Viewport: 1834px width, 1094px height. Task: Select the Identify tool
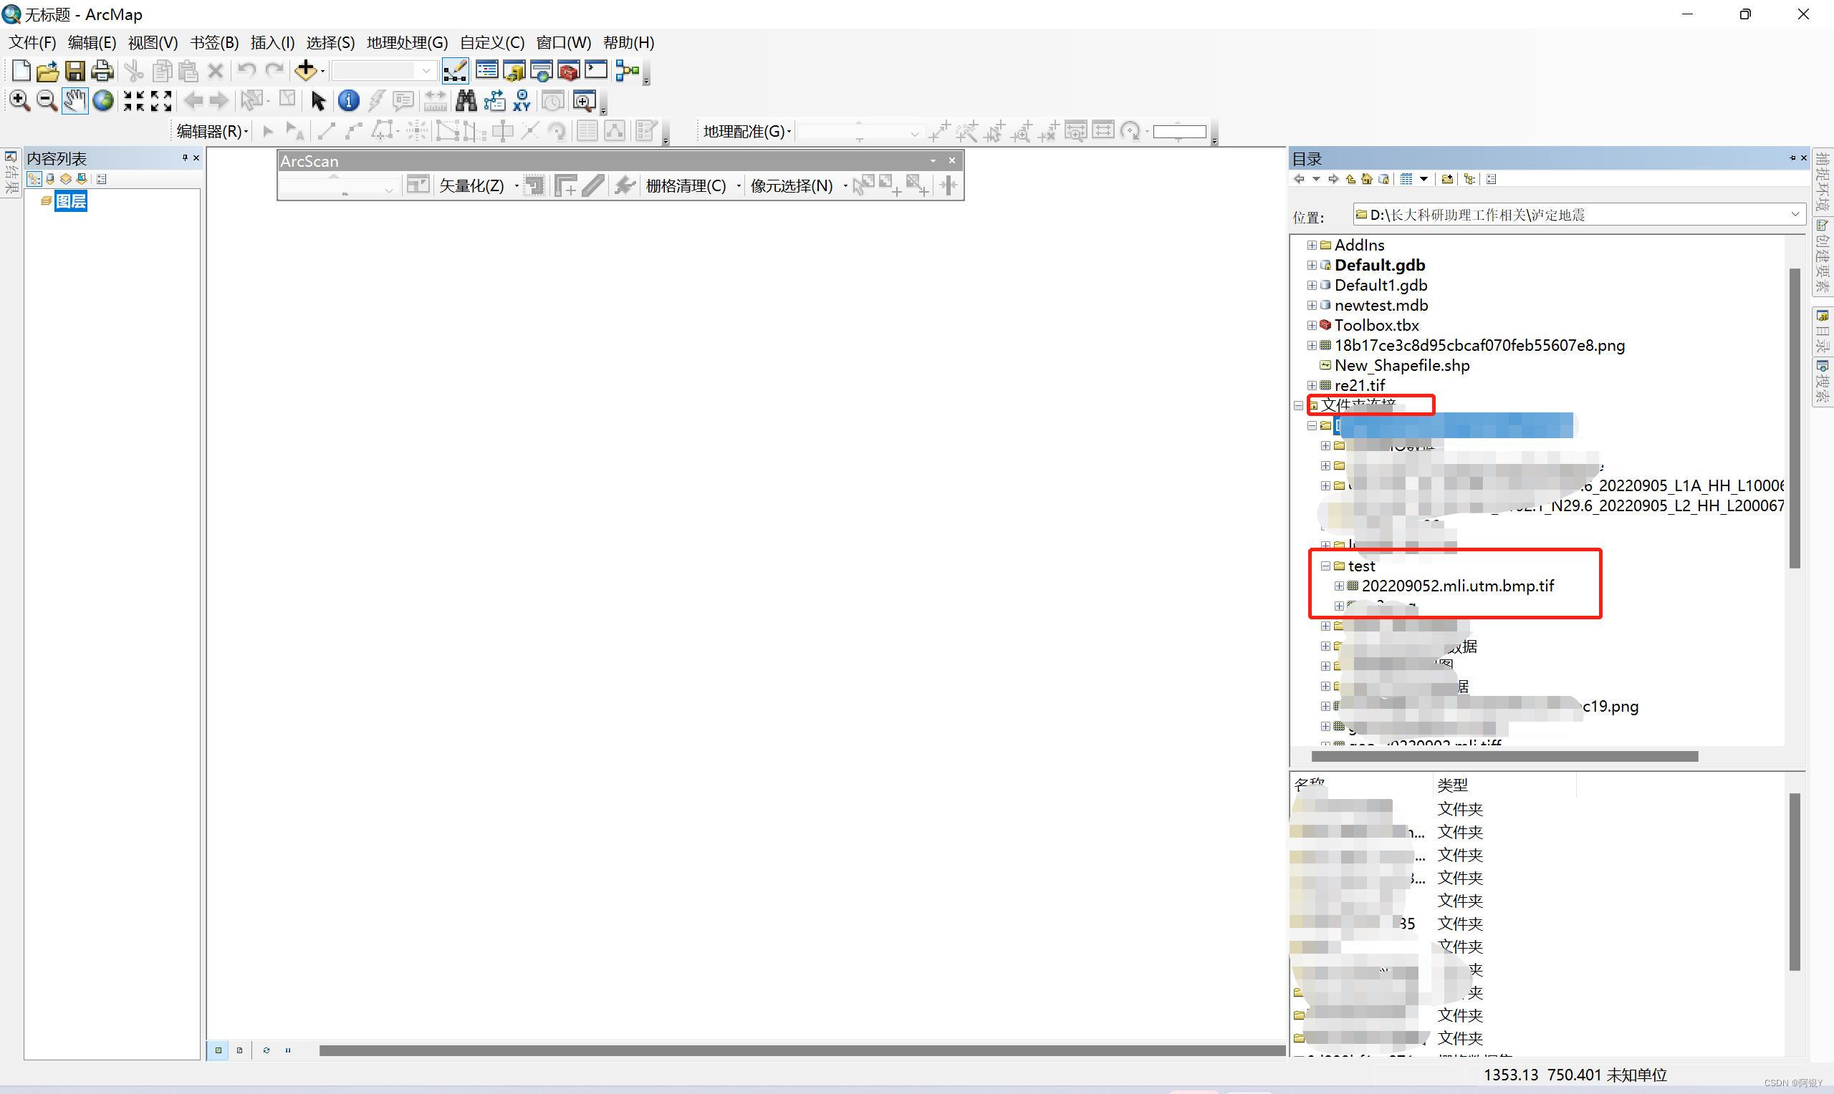348,101
